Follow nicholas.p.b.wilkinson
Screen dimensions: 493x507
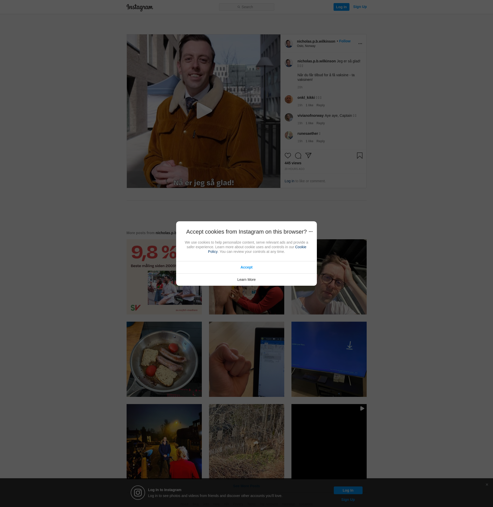(x=345, y=41)
